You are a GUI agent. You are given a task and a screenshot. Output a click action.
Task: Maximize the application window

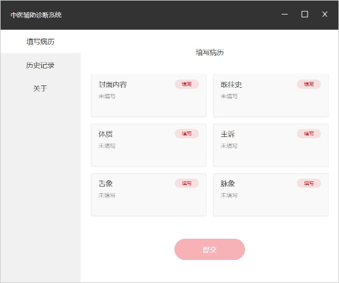[x=304, y=15]
